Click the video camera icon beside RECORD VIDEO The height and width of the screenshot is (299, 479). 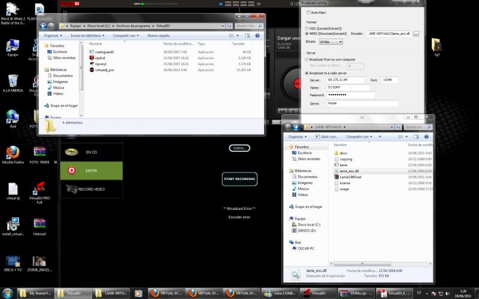tap(72, 189)
